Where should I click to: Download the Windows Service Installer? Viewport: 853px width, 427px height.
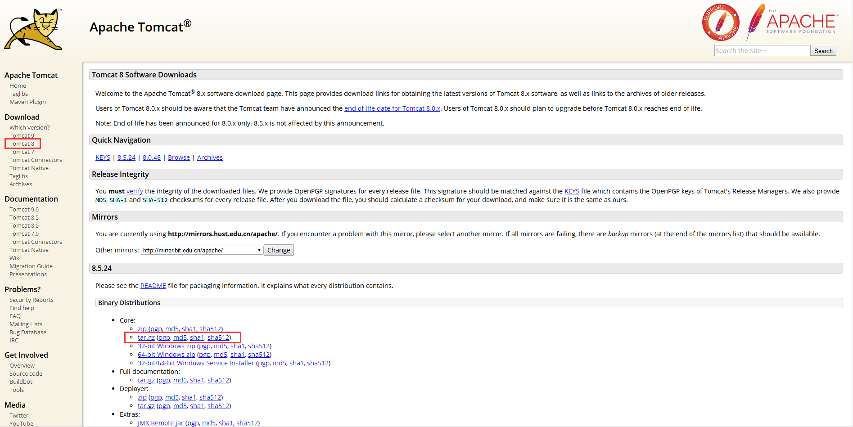pos(196,363)
